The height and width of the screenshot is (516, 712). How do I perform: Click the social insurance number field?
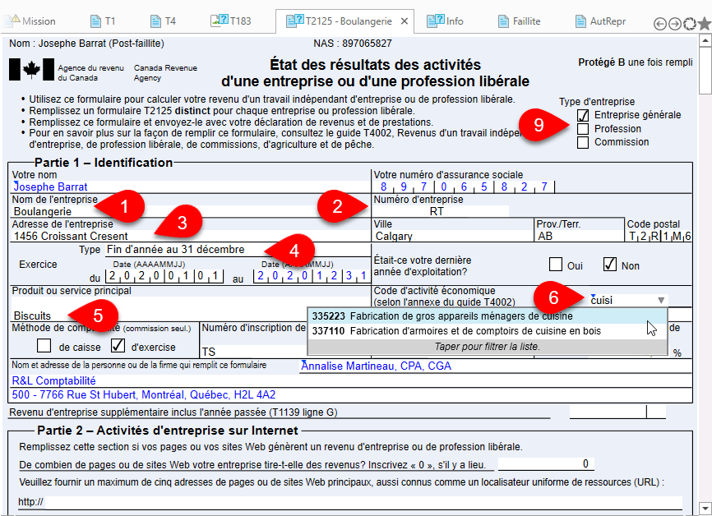464,187
